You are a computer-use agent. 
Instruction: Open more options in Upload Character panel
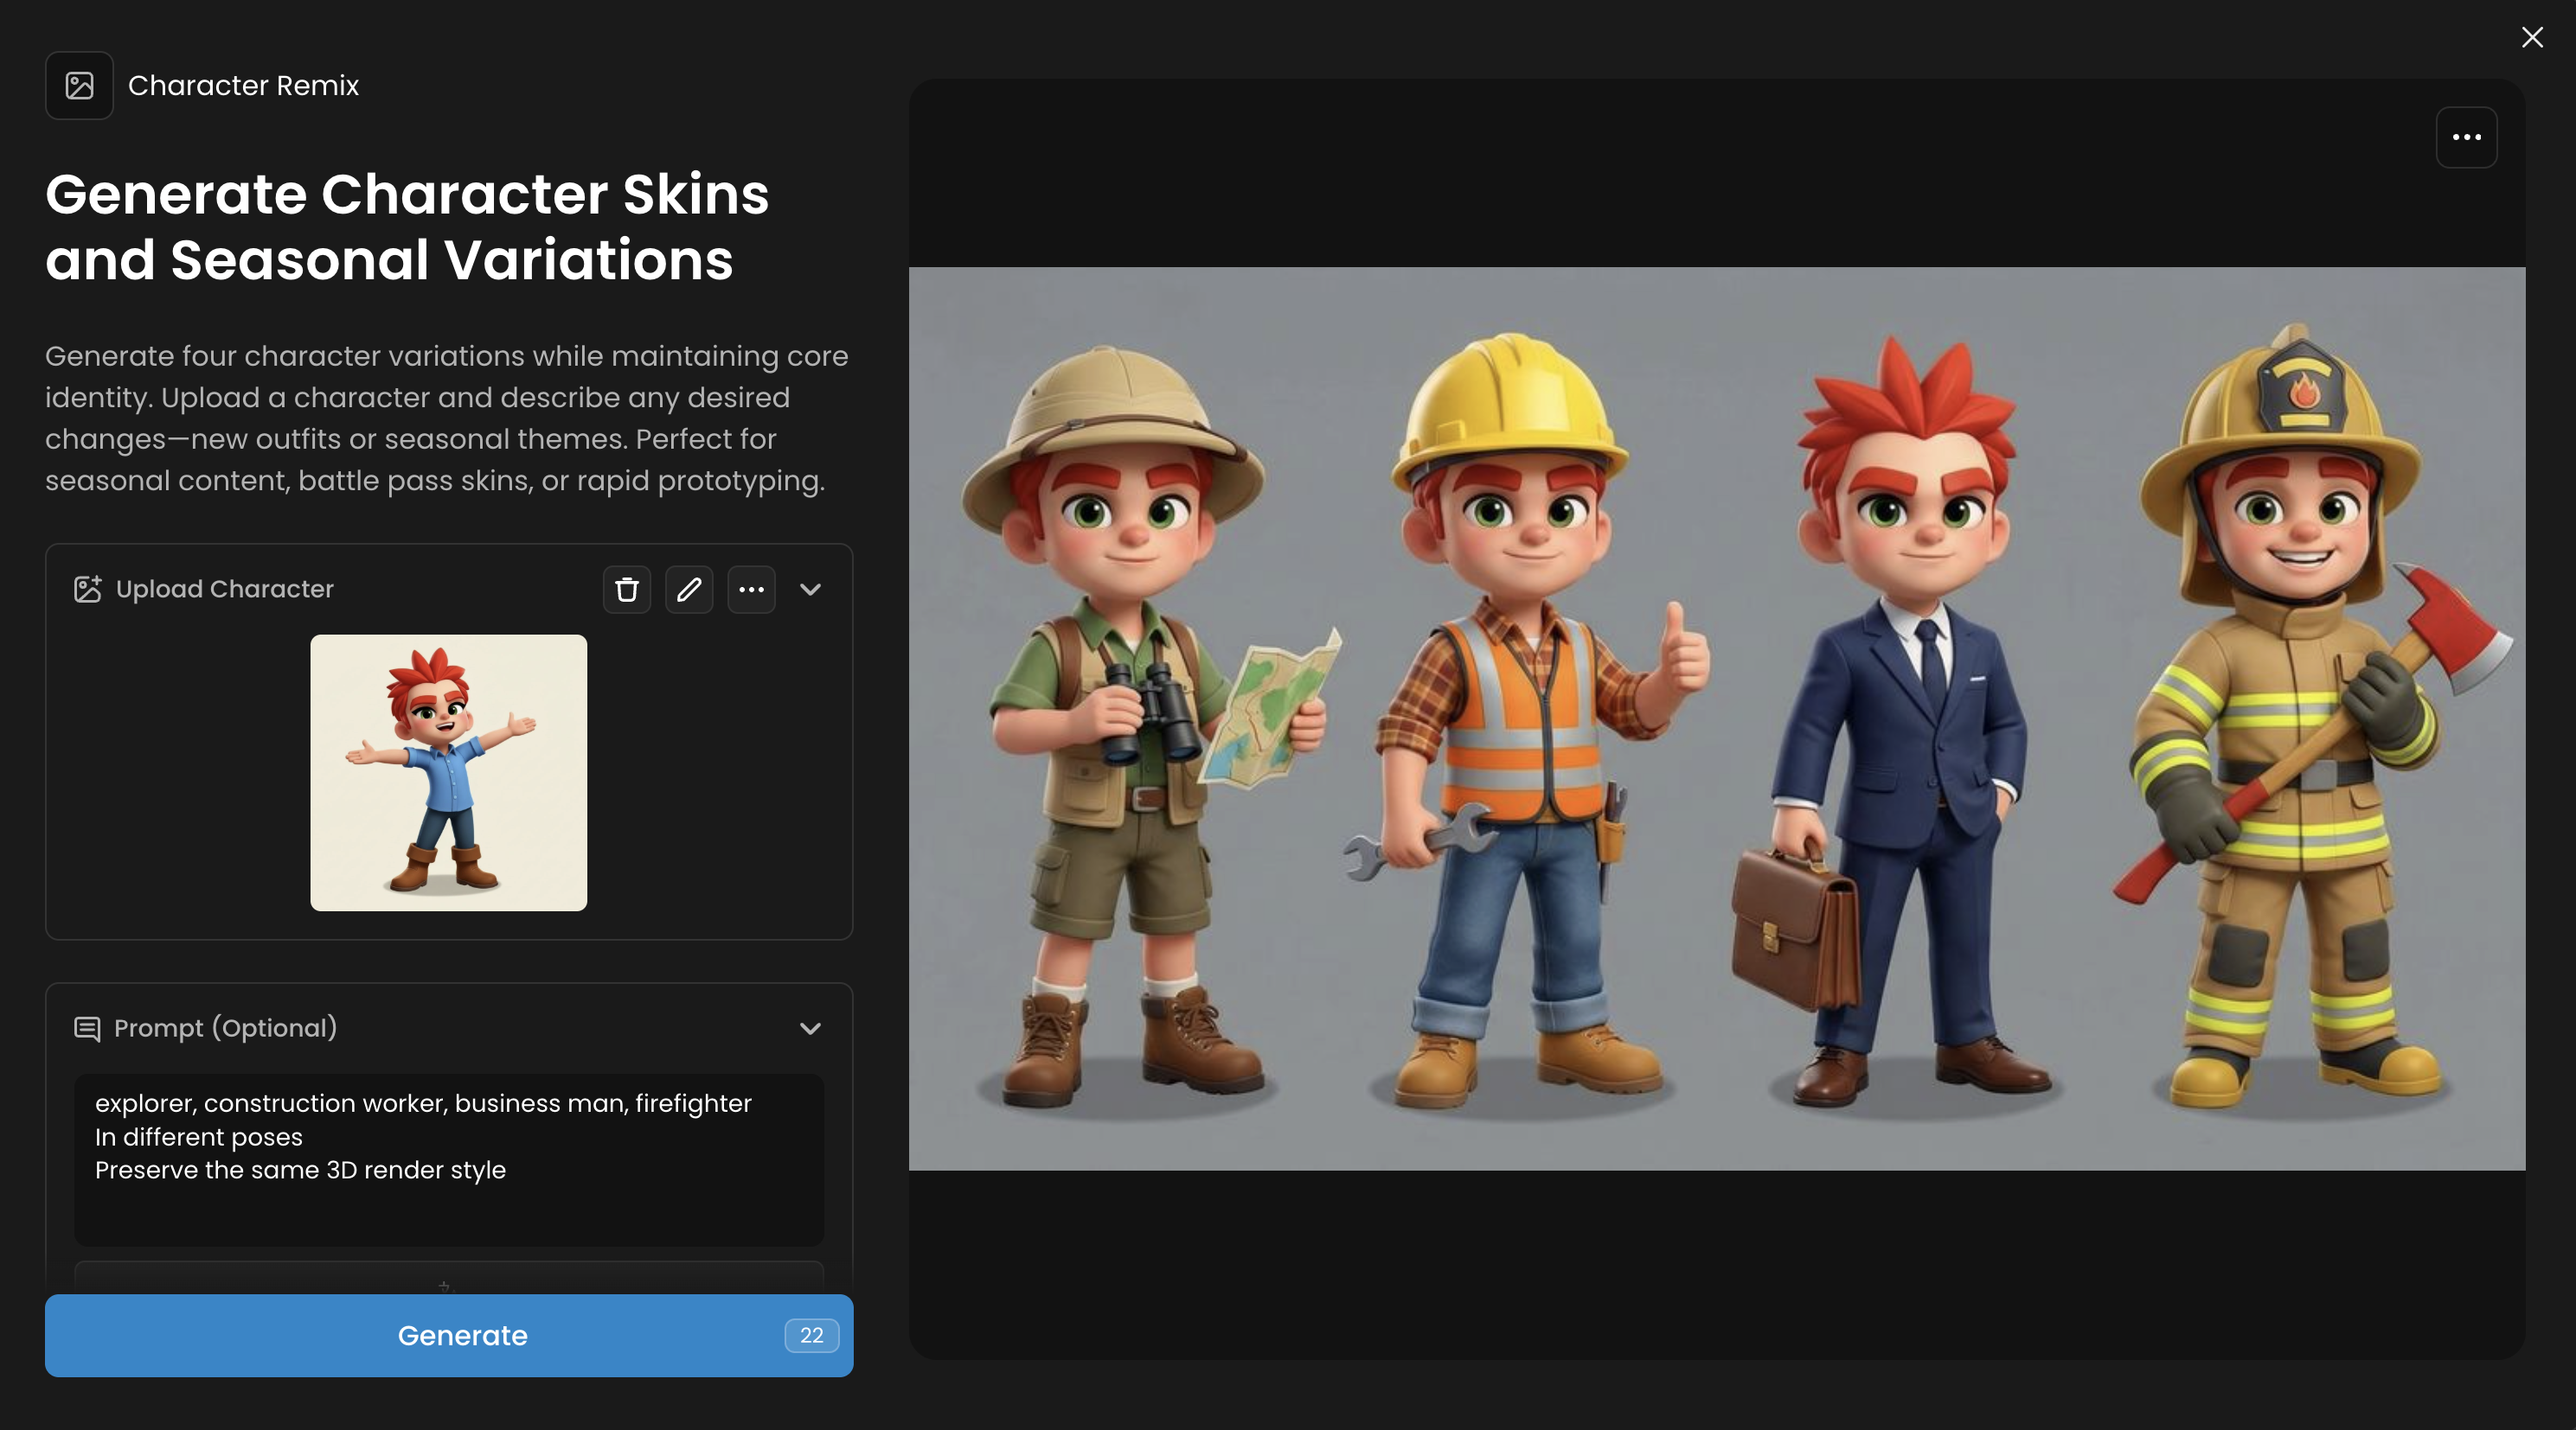[751, 590]
